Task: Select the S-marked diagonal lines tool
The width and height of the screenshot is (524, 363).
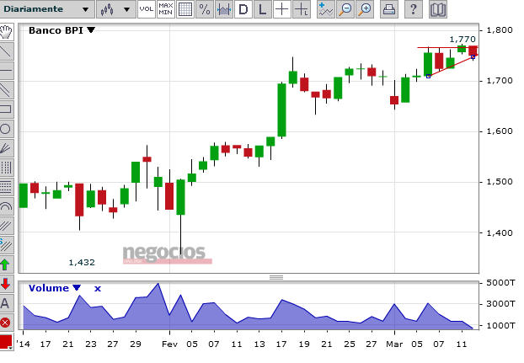Action: (x=6, y=245)
